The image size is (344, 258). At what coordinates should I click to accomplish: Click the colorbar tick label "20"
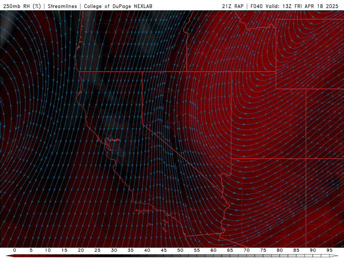[x=81, y=250]
